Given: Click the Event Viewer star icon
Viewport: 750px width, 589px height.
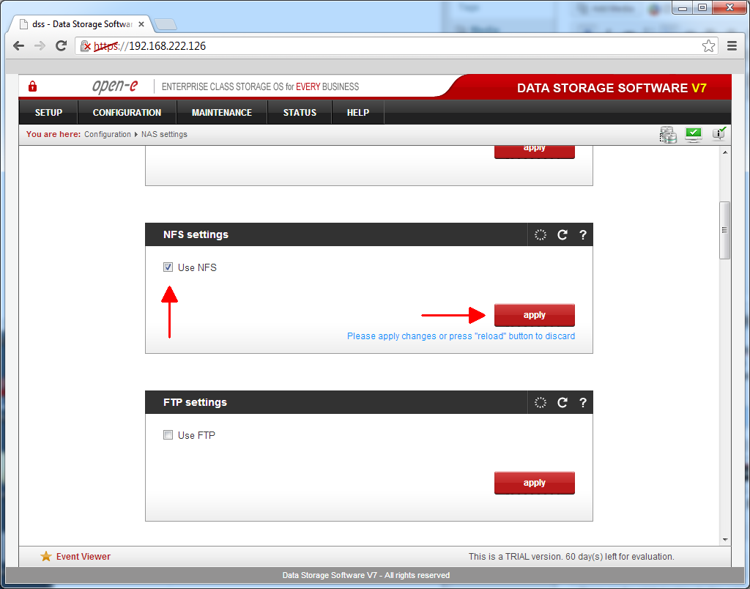Looking at the screenshot, I should [x=46, y=556].
